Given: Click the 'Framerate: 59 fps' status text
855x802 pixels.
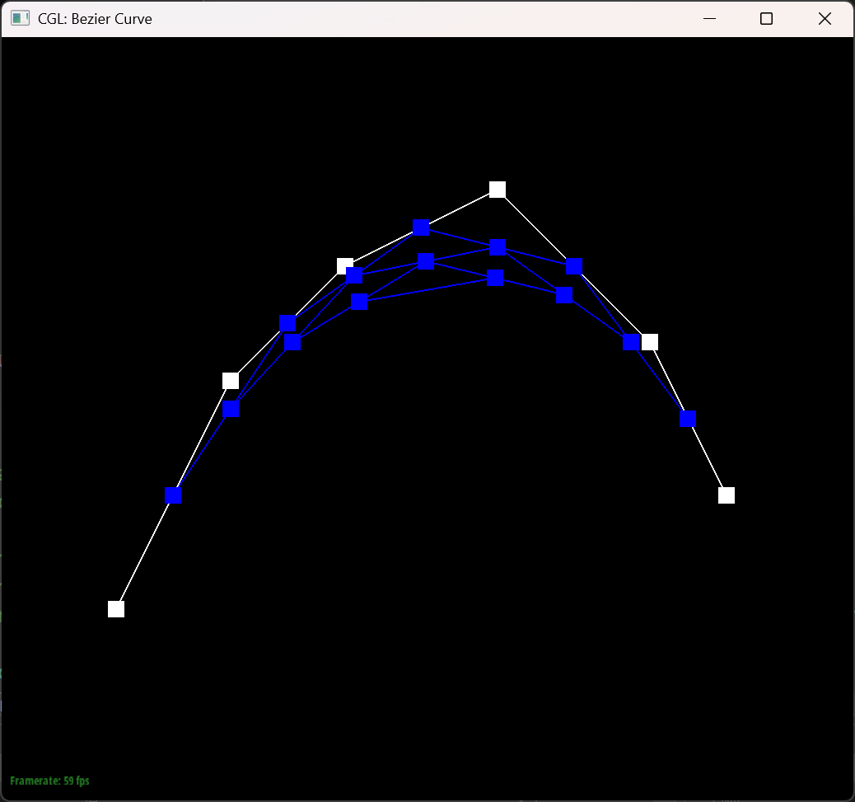Looking at the screenshot, I should pyautogui.click(x=49, y=781).
